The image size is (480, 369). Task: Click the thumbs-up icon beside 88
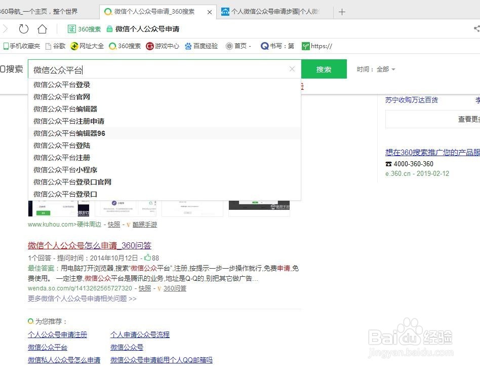click(x=147, y=257)
